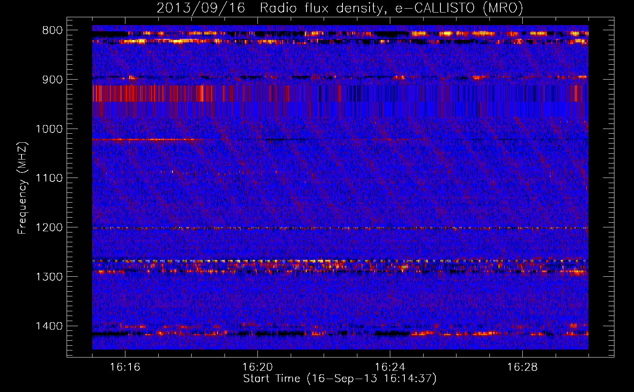
Task: Click the 1200 frequency tick label
Action: pos(49,228)
